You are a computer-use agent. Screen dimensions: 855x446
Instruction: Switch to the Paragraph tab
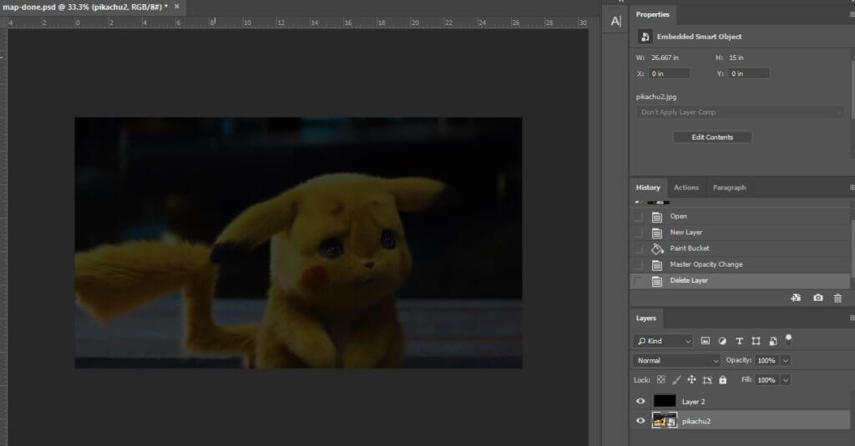tap(730, 188)
